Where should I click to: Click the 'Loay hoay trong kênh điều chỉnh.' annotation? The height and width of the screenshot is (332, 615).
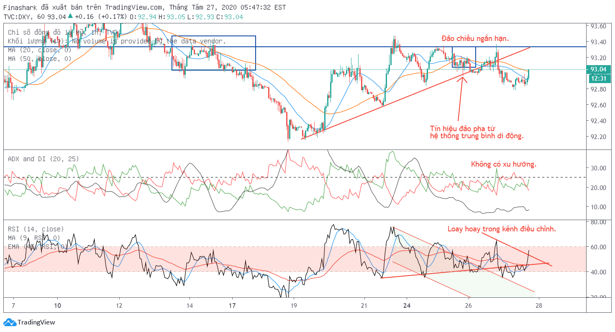(502, 229)
